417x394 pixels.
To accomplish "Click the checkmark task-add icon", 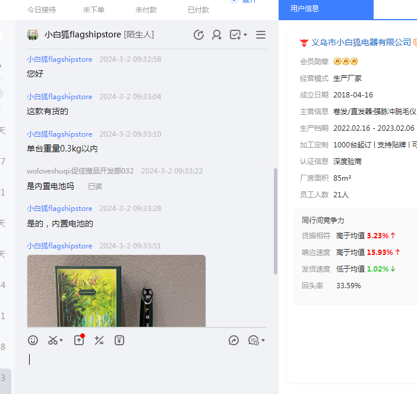I will tap(235, 35).
